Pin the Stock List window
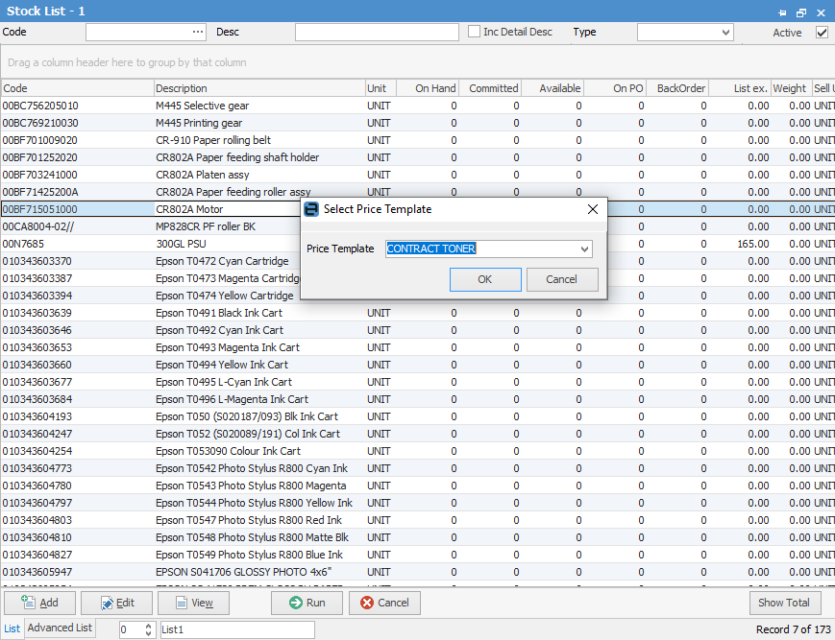The width and height of the screenshot is (835, 640). tap(782, 12)
